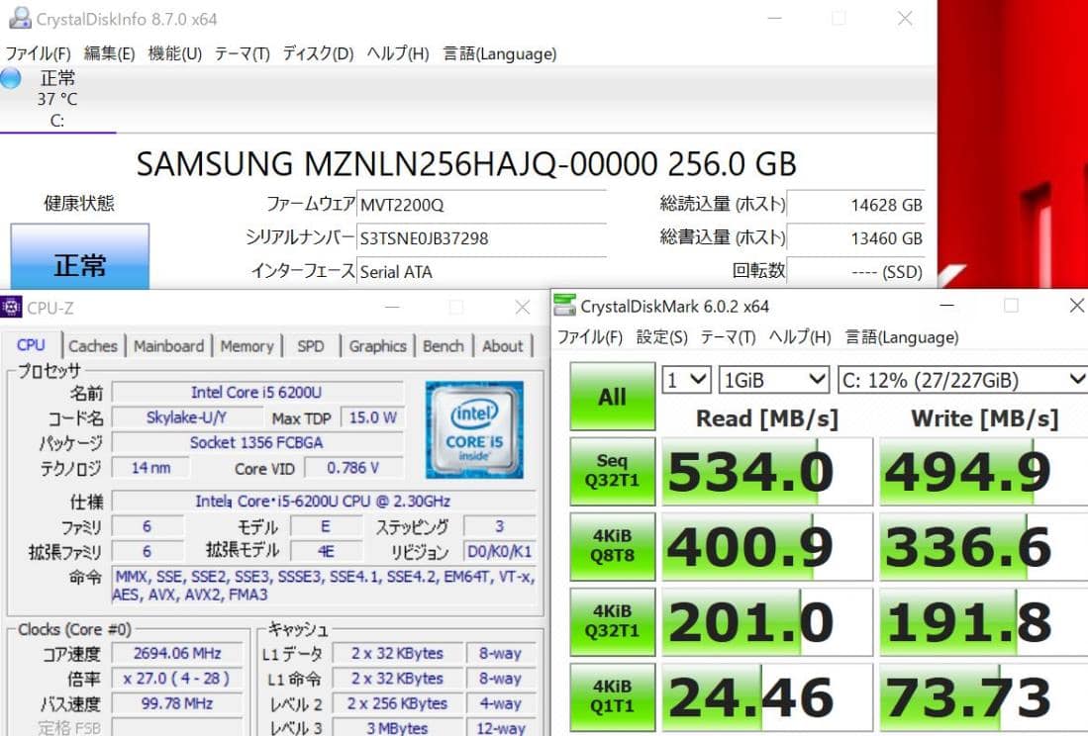Click the 4KiB Q32T1 write result 191.8

[x=983, y=622]
